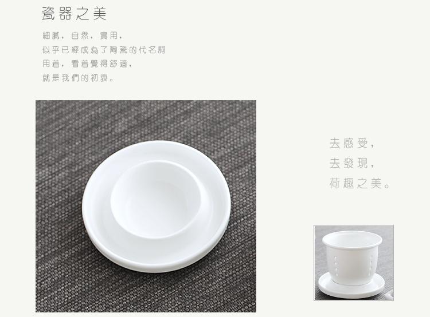Open the large white dish product photo

pos(146,206)
